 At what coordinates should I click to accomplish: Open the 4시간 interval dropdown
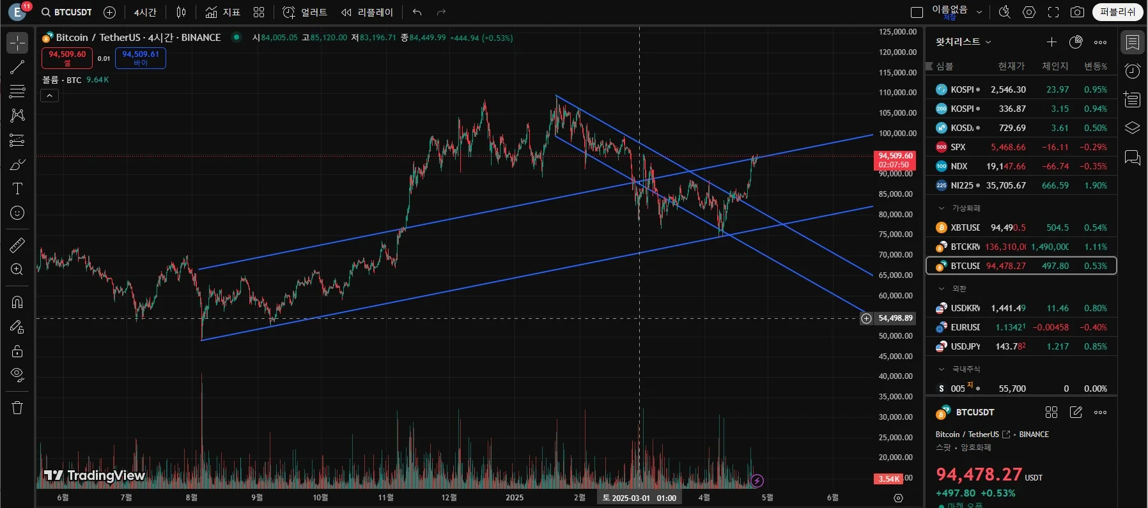point(145,12)
